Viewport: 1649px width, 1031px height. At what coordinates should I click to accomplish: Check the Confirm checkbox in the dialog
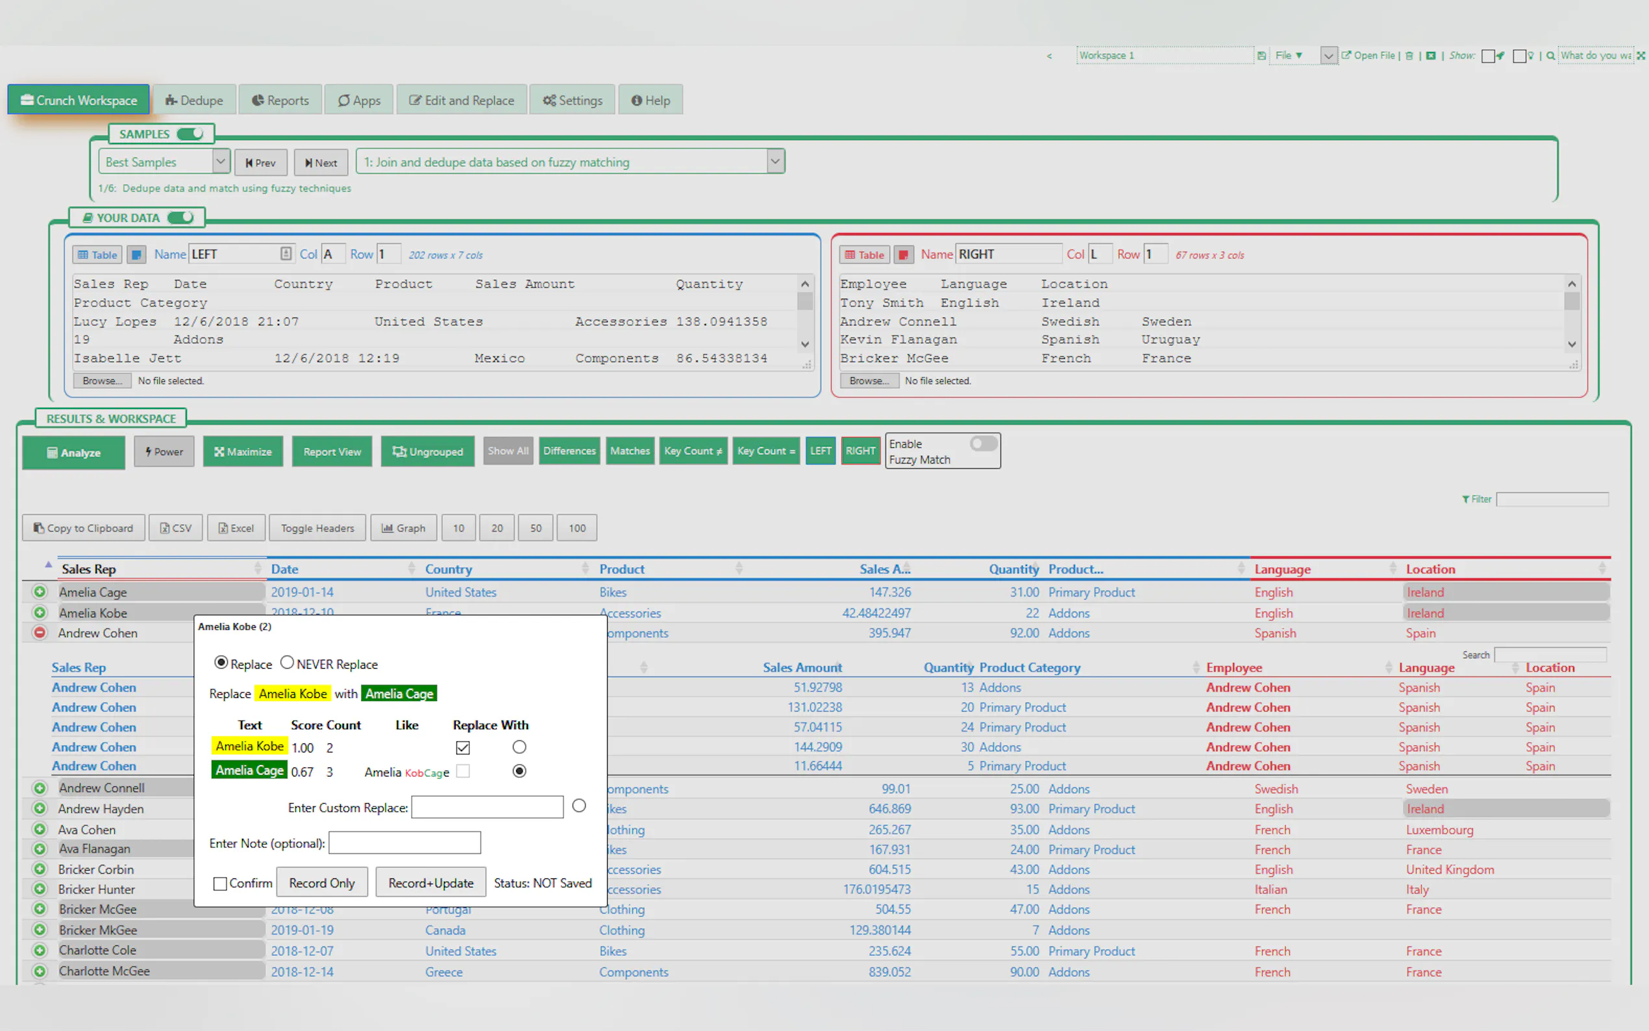point(219,884)
